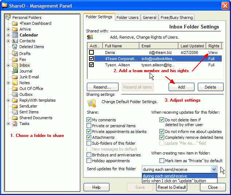Click the Delete user button
The image size is (231, 195).
[211, 87]
